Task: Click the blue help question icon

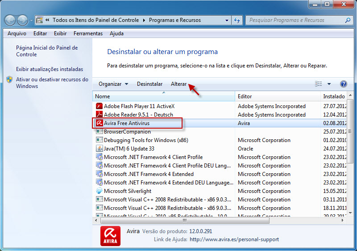Action: (x=343, y=84)
